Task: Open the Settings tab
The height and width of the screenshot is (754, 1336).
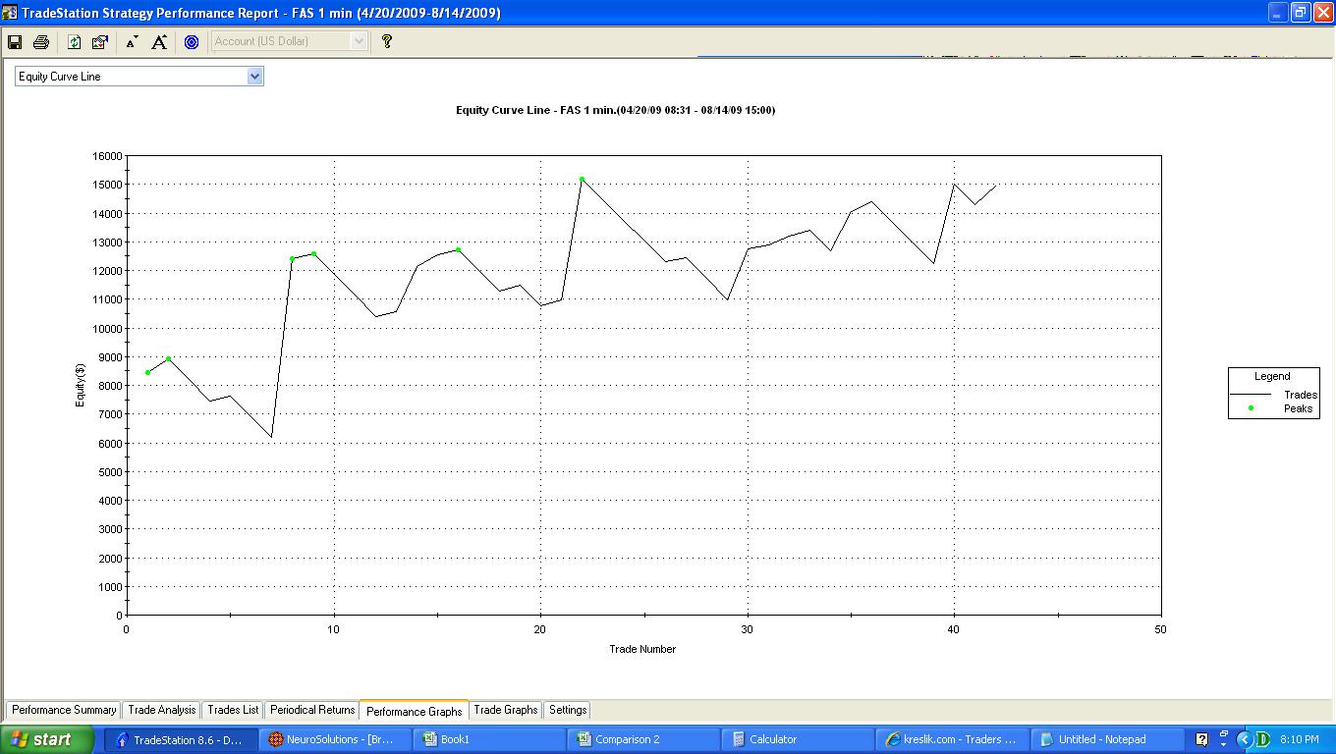Action: [x=568, y=710]
